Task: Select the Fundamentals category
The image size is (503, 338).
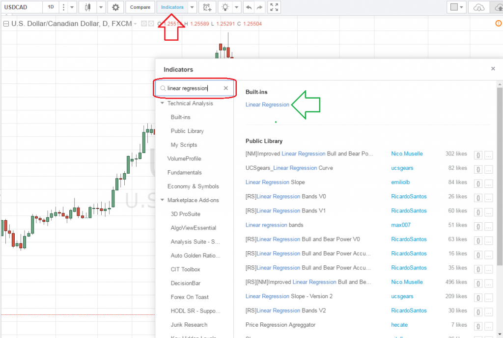Action: pyautogui.click(x=185, y=172)
